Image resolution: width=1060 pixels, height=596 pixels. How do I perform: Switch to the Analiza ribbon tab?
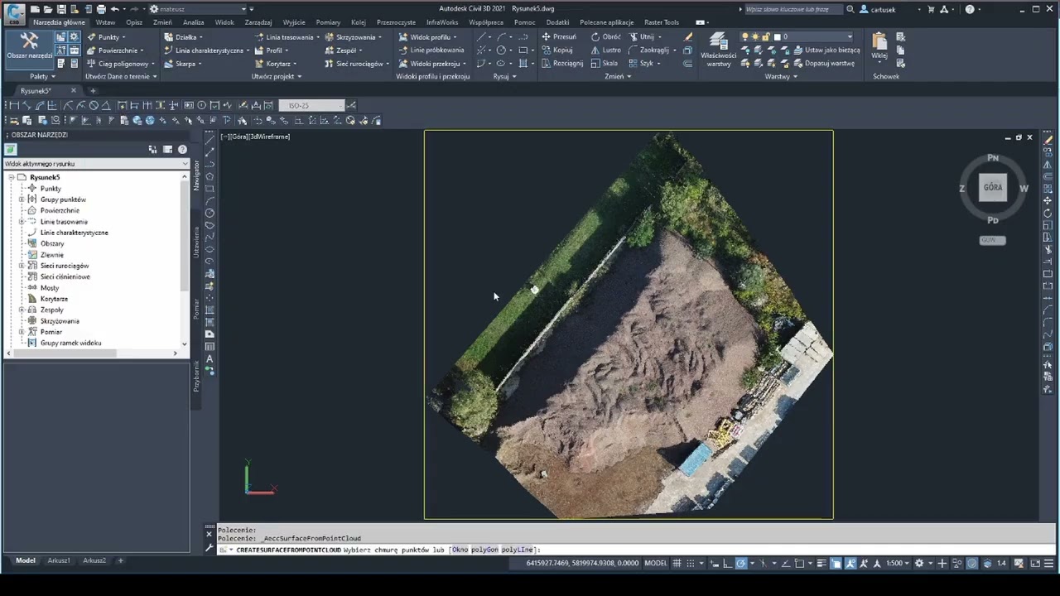pyautogui.click(x=193, y=22)
